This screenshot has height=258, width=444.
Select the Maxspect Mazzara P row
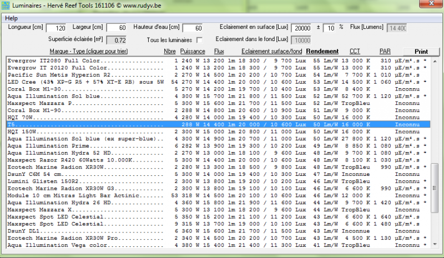(x=218, y=103)
